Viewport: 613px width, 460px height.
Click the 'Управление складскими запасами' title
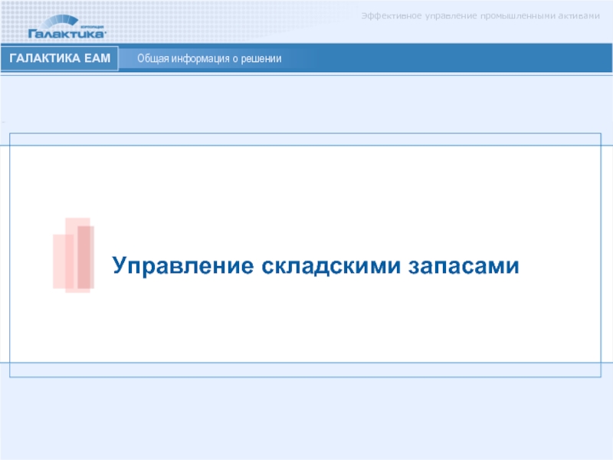coord(316,265)
